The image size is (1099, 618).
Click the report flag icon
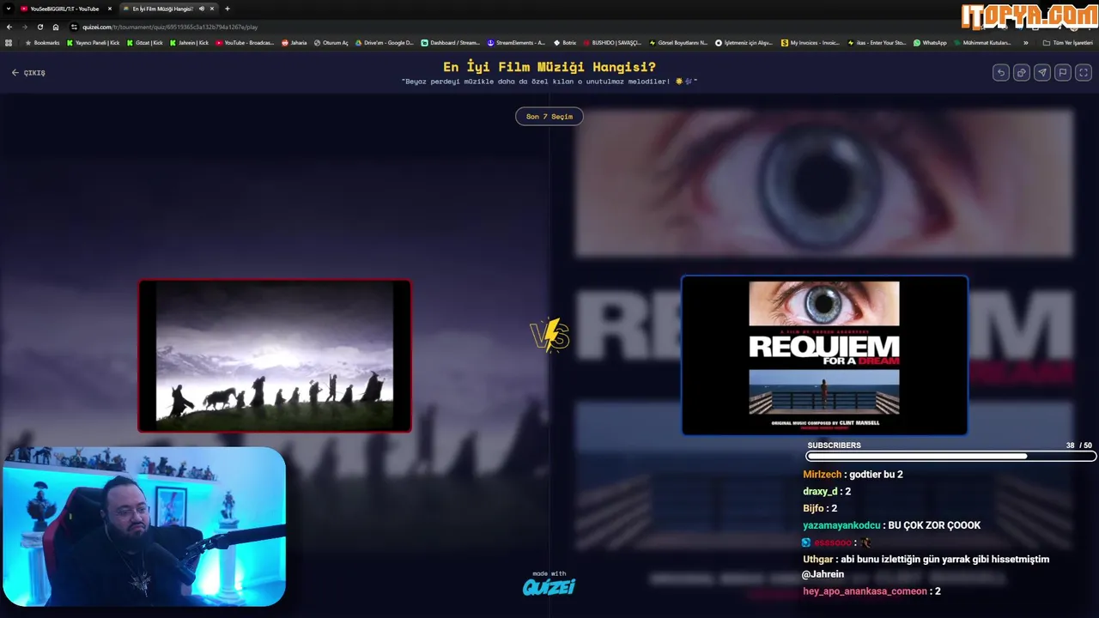(x=1063, y=73)
